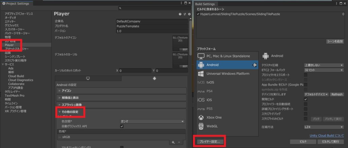Select the Android platform tab in Player
Screen dimensions: 348x148
(x=155, y=78)
